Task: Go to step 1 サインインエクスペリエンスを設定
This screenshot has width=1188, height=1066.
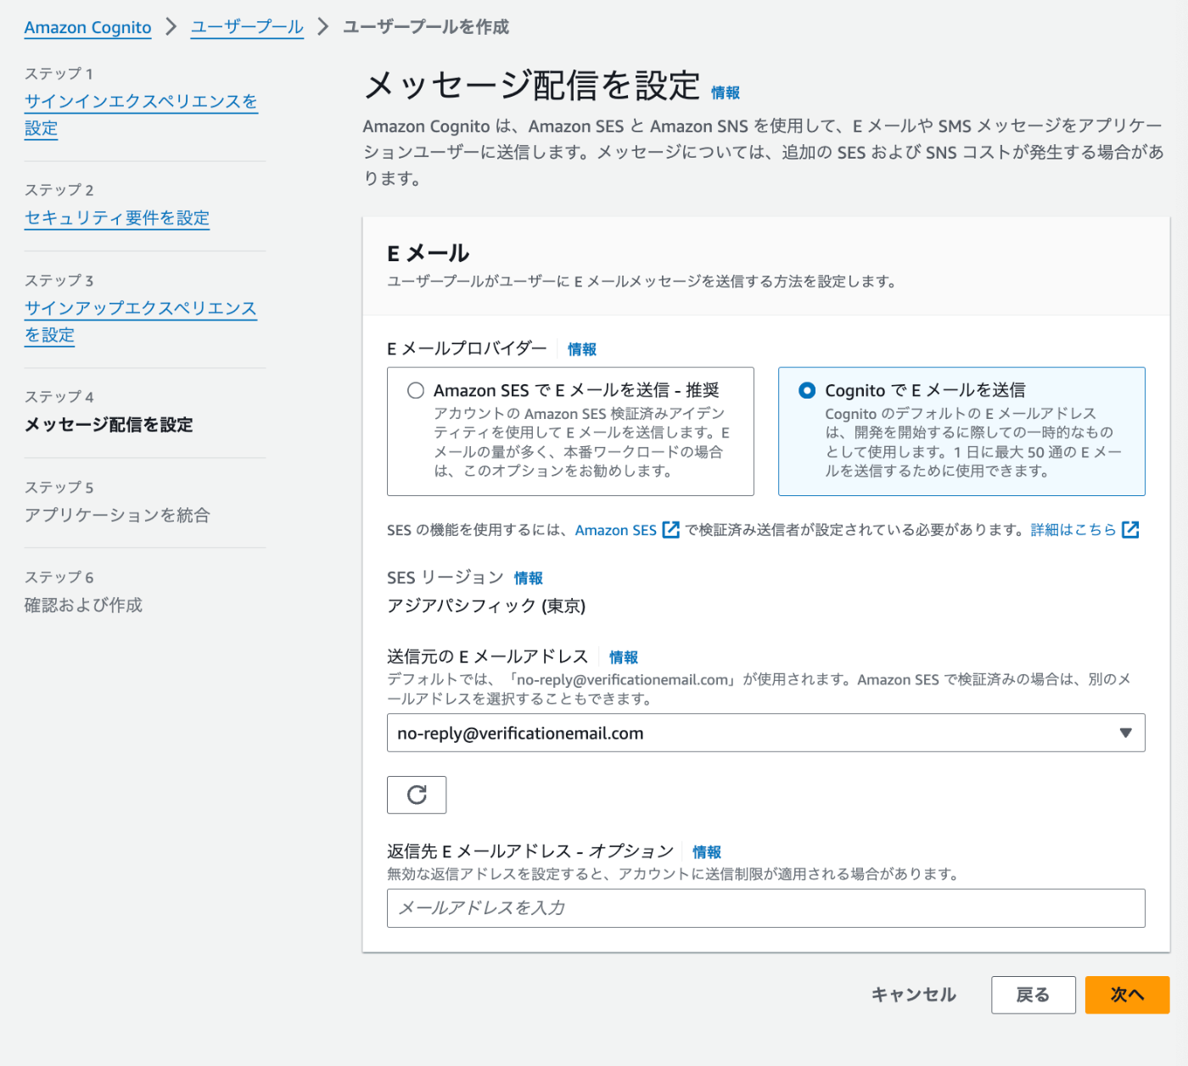Action: pos(141,114)
